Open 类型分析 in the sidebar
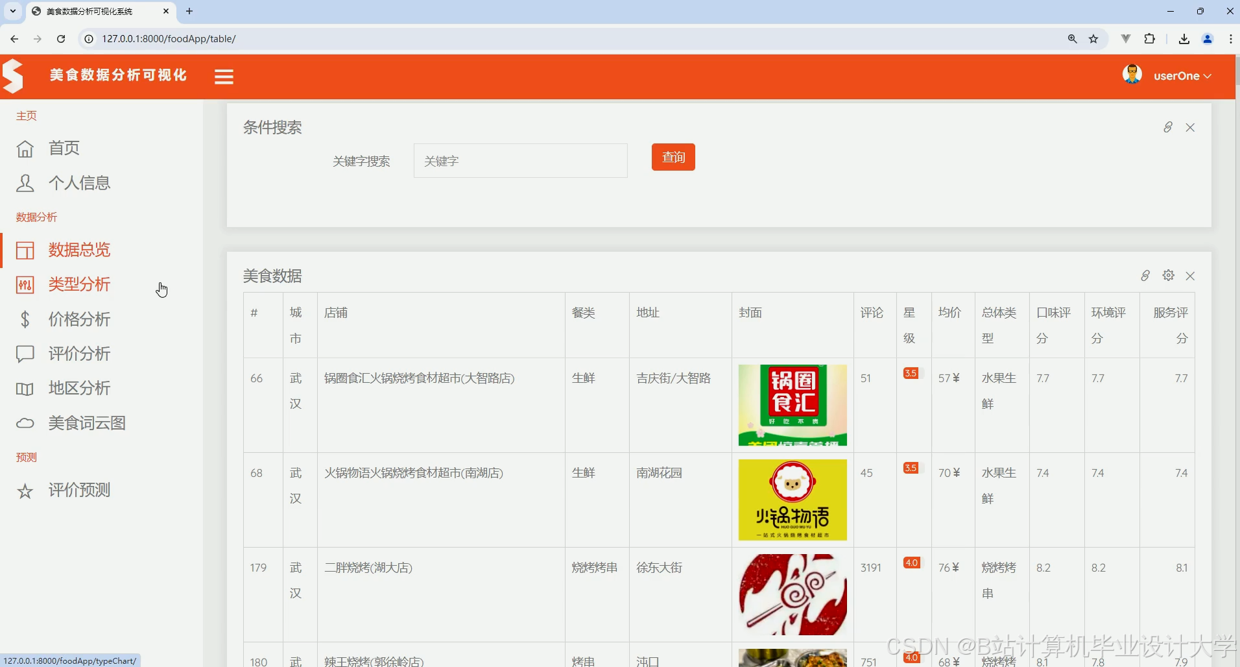 tap(80, 284)
